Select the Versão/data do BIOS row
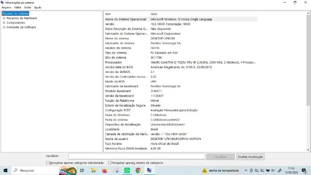The height and width of the screenshot is (175, 311). click(180, 67)
